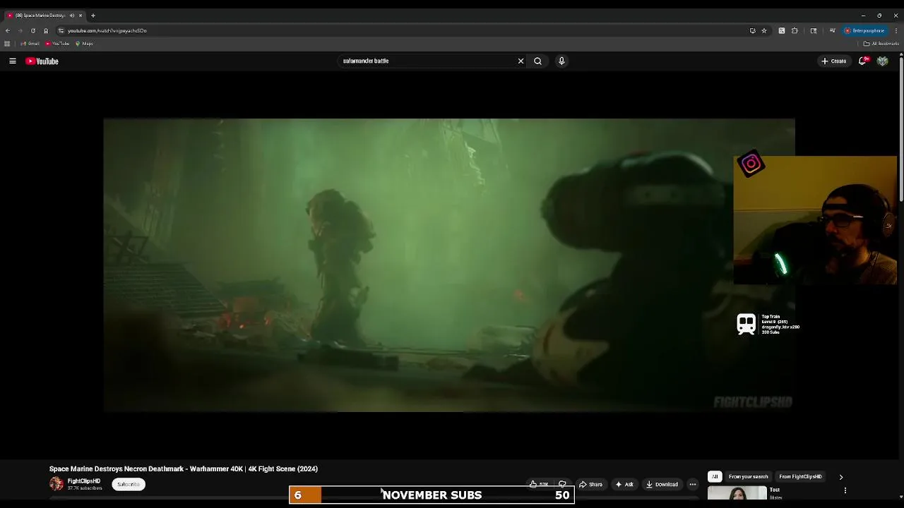Image resolution: width=904 pixels, height=508 pixels.
Task: Open All Bookmarks folder
Action: 881,44
